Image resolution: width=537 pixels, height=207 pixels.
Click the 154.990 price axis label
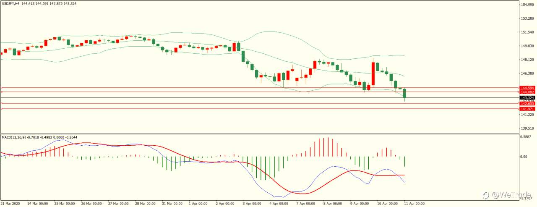527,5
